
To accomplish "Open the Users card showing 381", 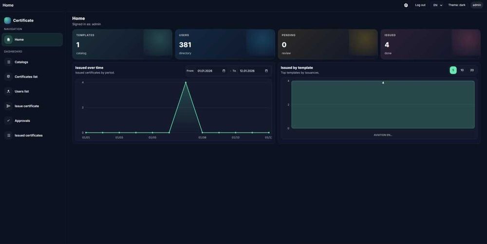I will coord(225,44).
